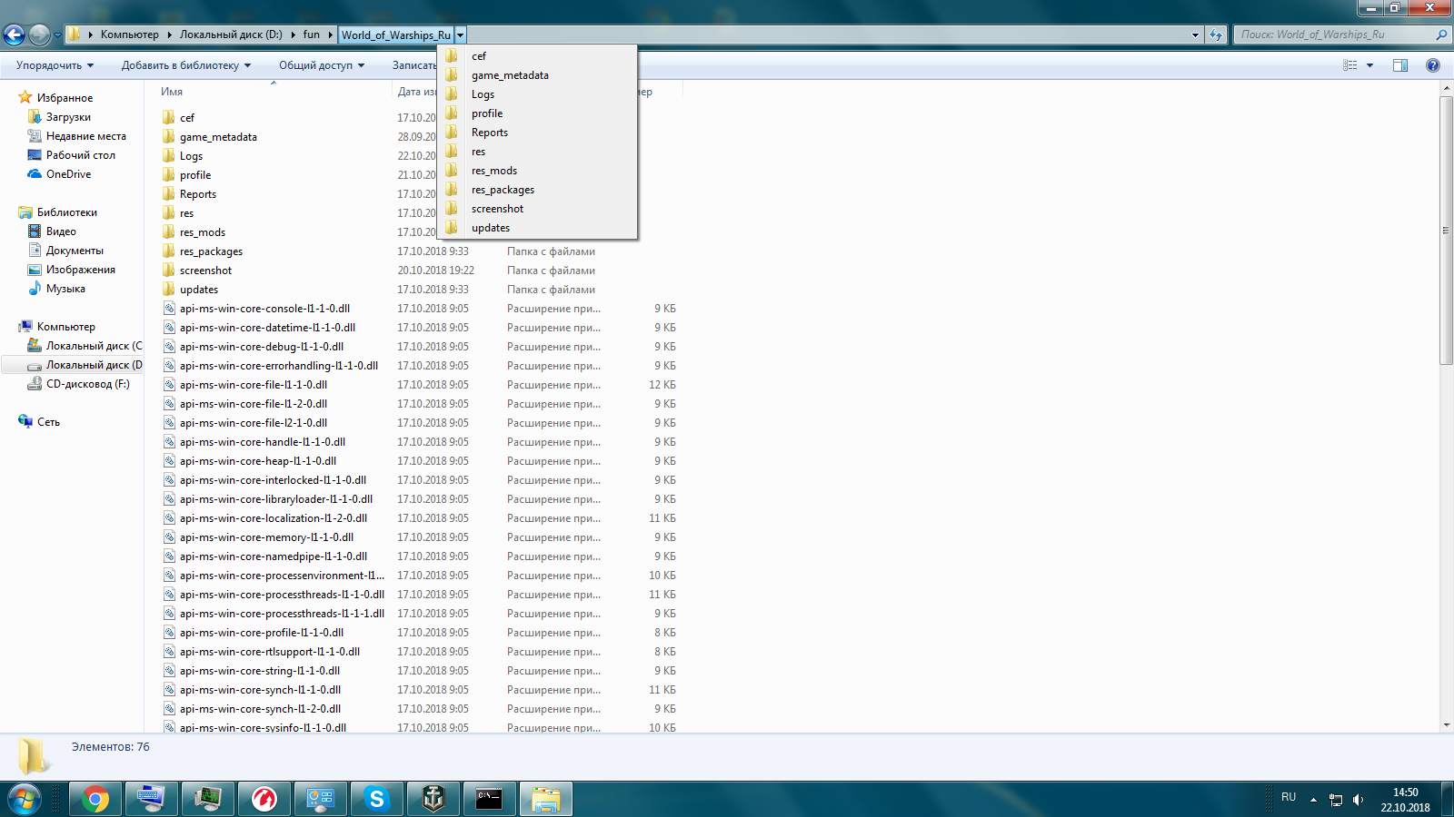Image resolution: width=1454 pixels, height=817 pixels.
Task: Choose game_metadata in dropdown list
Action: coord(537,75)
